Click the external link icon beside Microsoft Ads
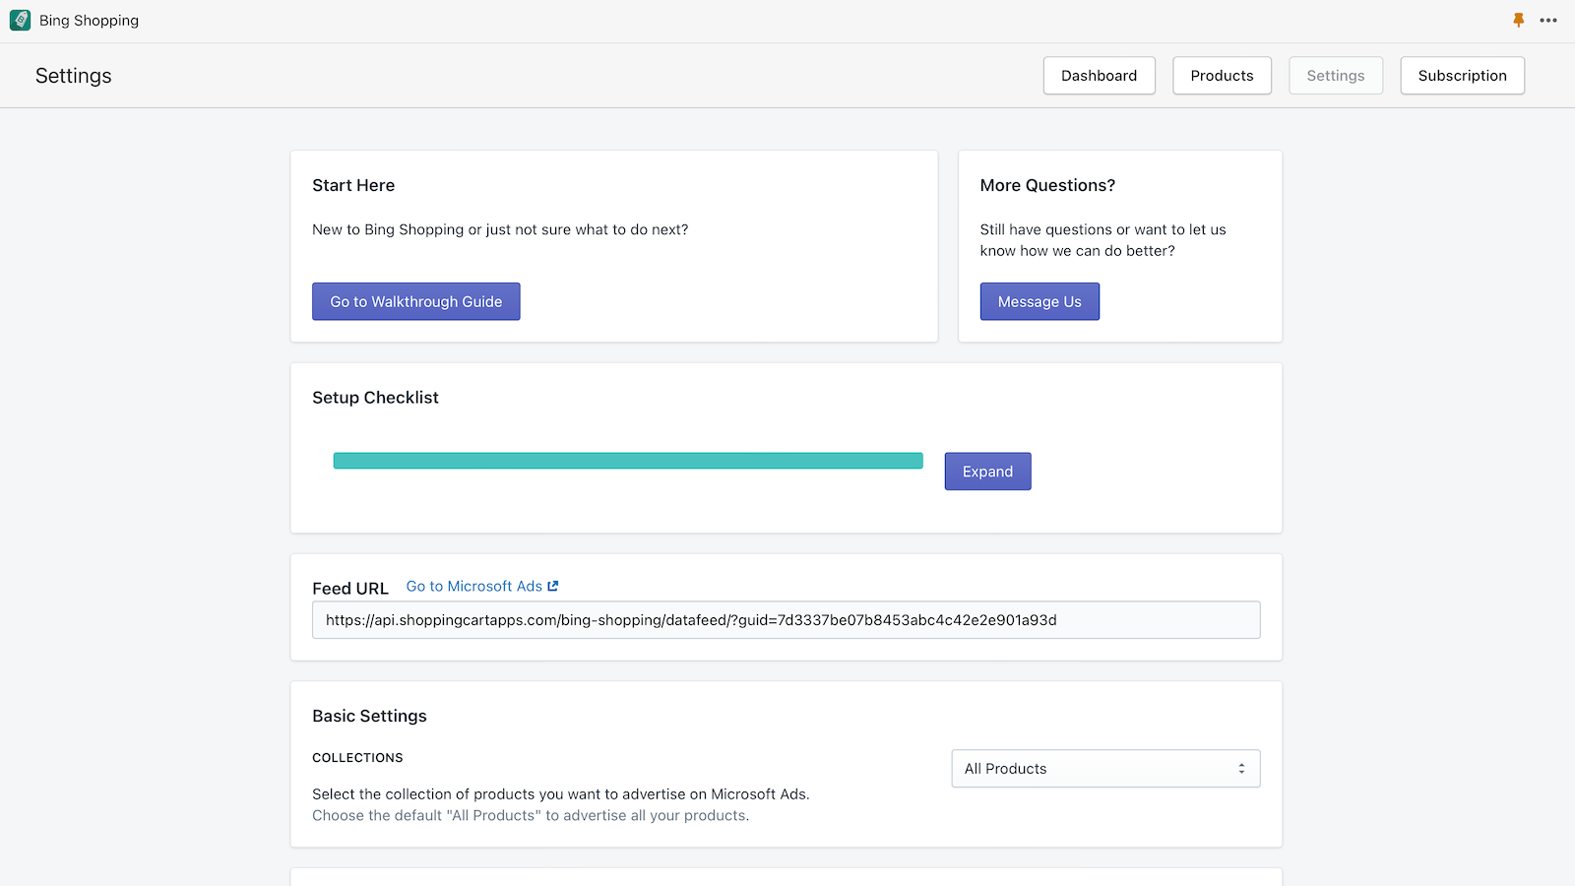This screenshot has width=1575, height=886. click(x=553, y=586)
